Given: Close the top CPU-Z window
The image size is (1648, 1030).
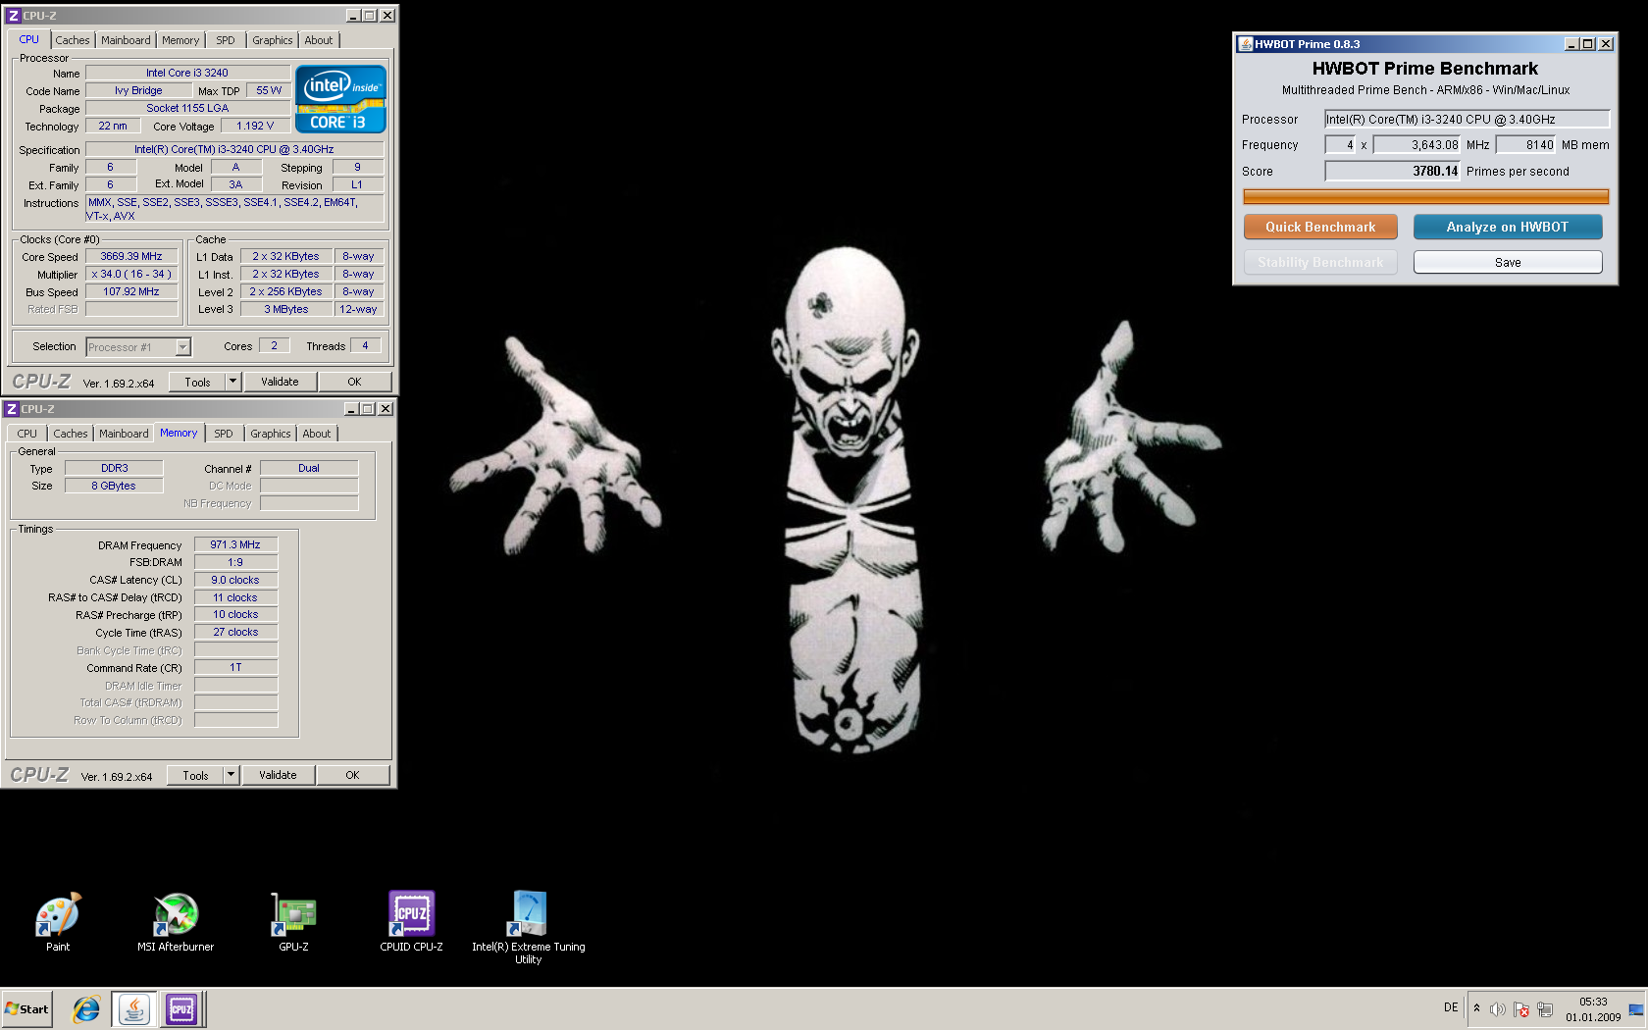Looking at the screenshot, I should (x=387, y=16).
